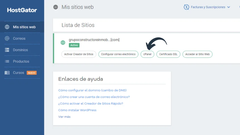The width and height of the screenshot is (240, 135).
Task: Click the Enlaces de ayuda heading
Action: point(81,79)
